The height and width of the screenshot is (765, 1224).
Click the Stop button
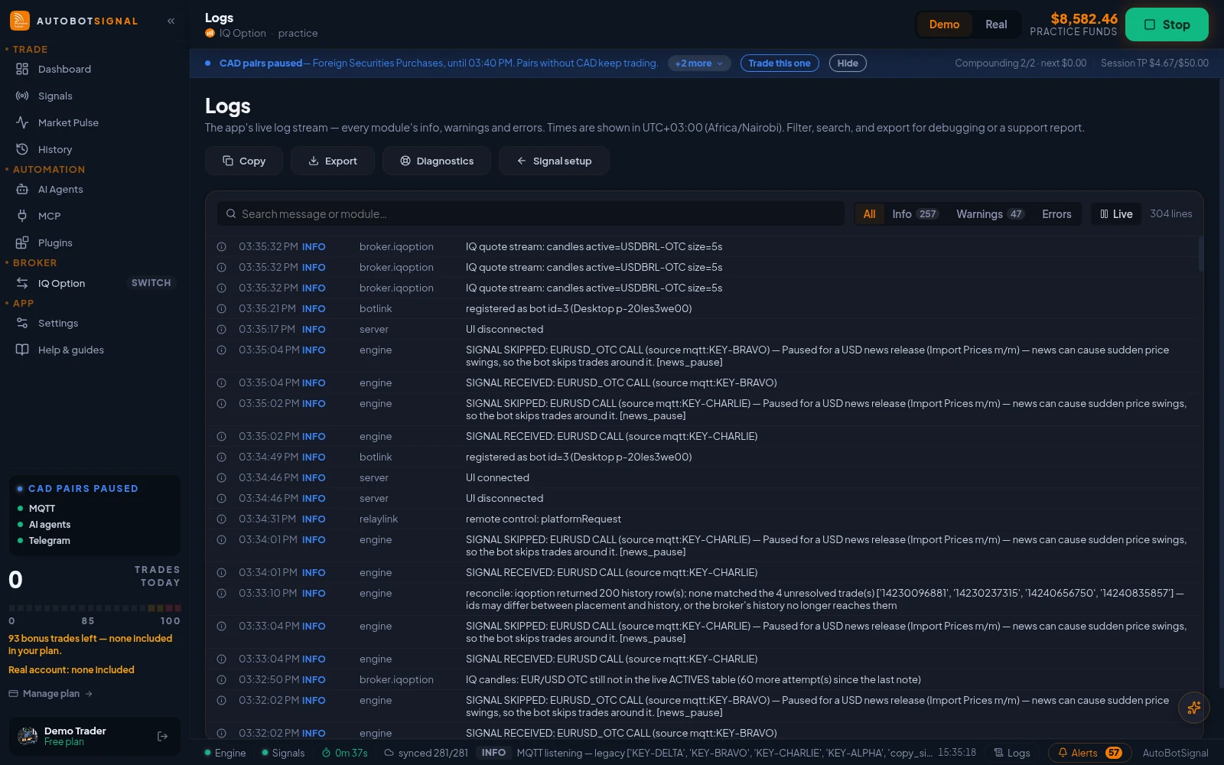point(1167,24)
